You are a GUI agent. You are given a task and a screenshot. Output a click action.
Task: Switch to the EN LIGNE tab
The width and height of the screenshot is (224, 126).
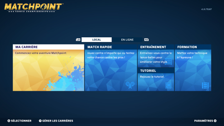(127, 40)
